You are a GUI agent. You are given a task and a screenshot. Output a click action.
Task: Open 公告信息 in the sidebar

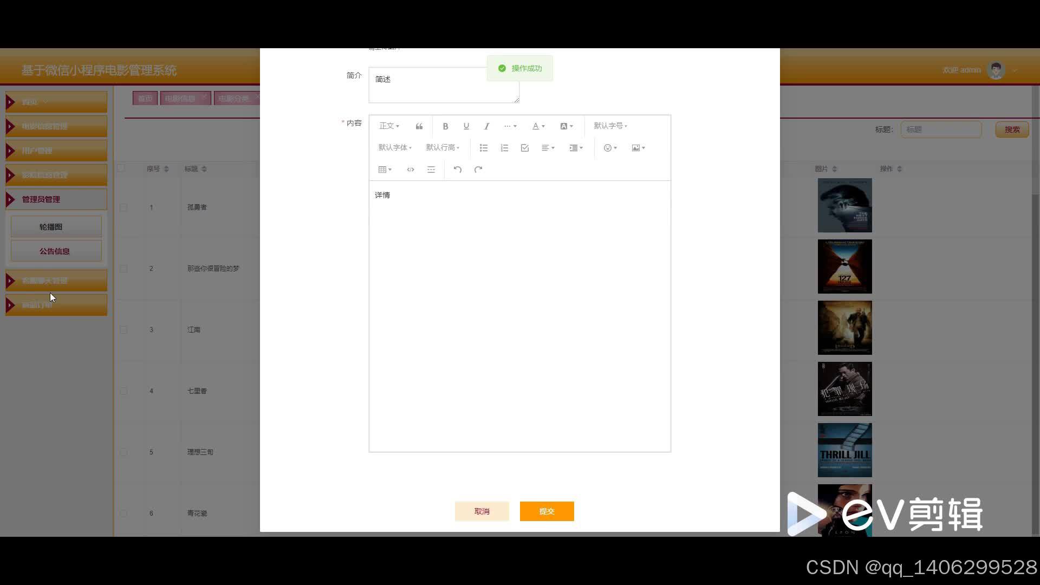coord(55,251)
